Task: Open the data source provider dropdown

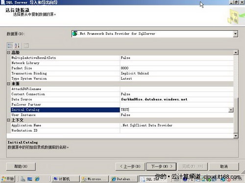Action: click(235, 34)
